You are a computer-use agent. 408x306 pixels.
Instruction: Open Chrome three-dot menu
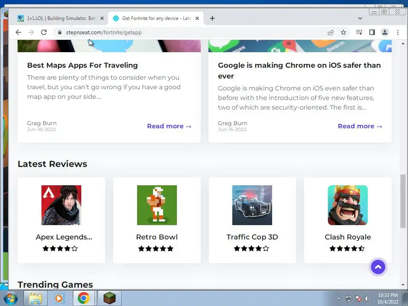pos(398,32)
